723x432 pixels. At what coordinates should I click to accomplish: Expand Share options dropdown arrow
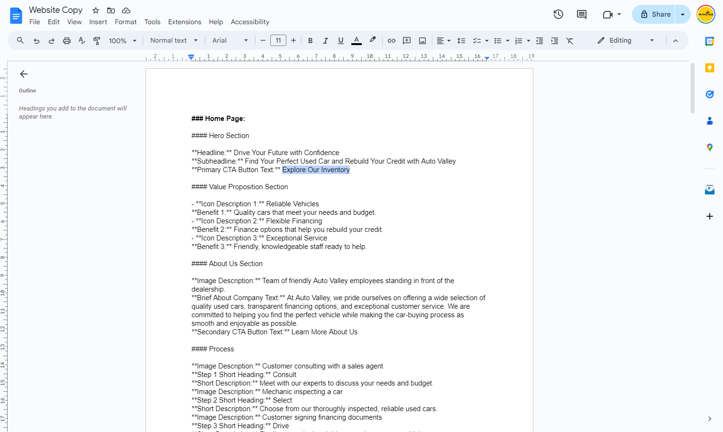[x=683, y=14]
